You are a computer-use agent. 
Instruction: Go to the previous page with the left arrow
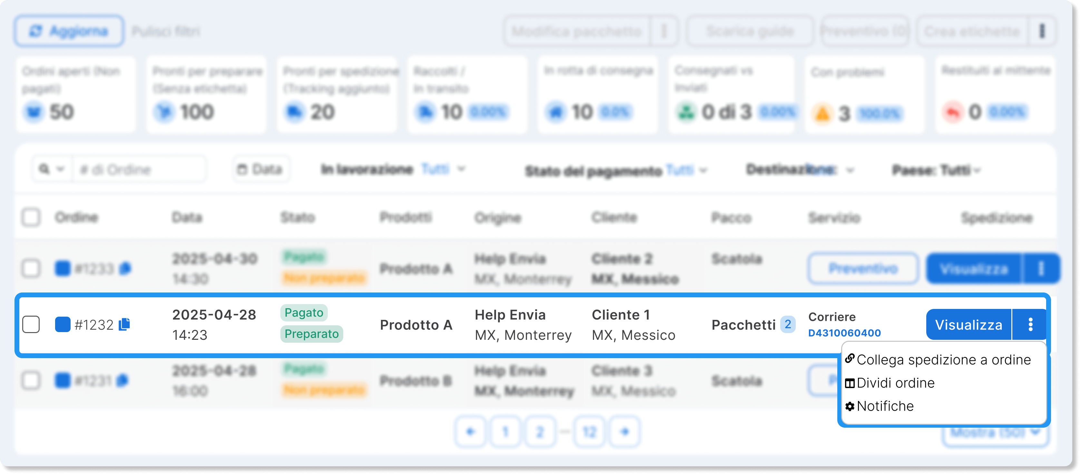coord(471,432)
